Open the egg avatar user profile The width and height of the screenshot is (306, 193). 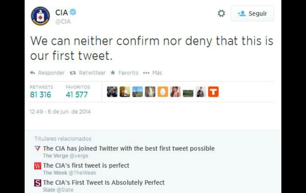tap(163, 92)
